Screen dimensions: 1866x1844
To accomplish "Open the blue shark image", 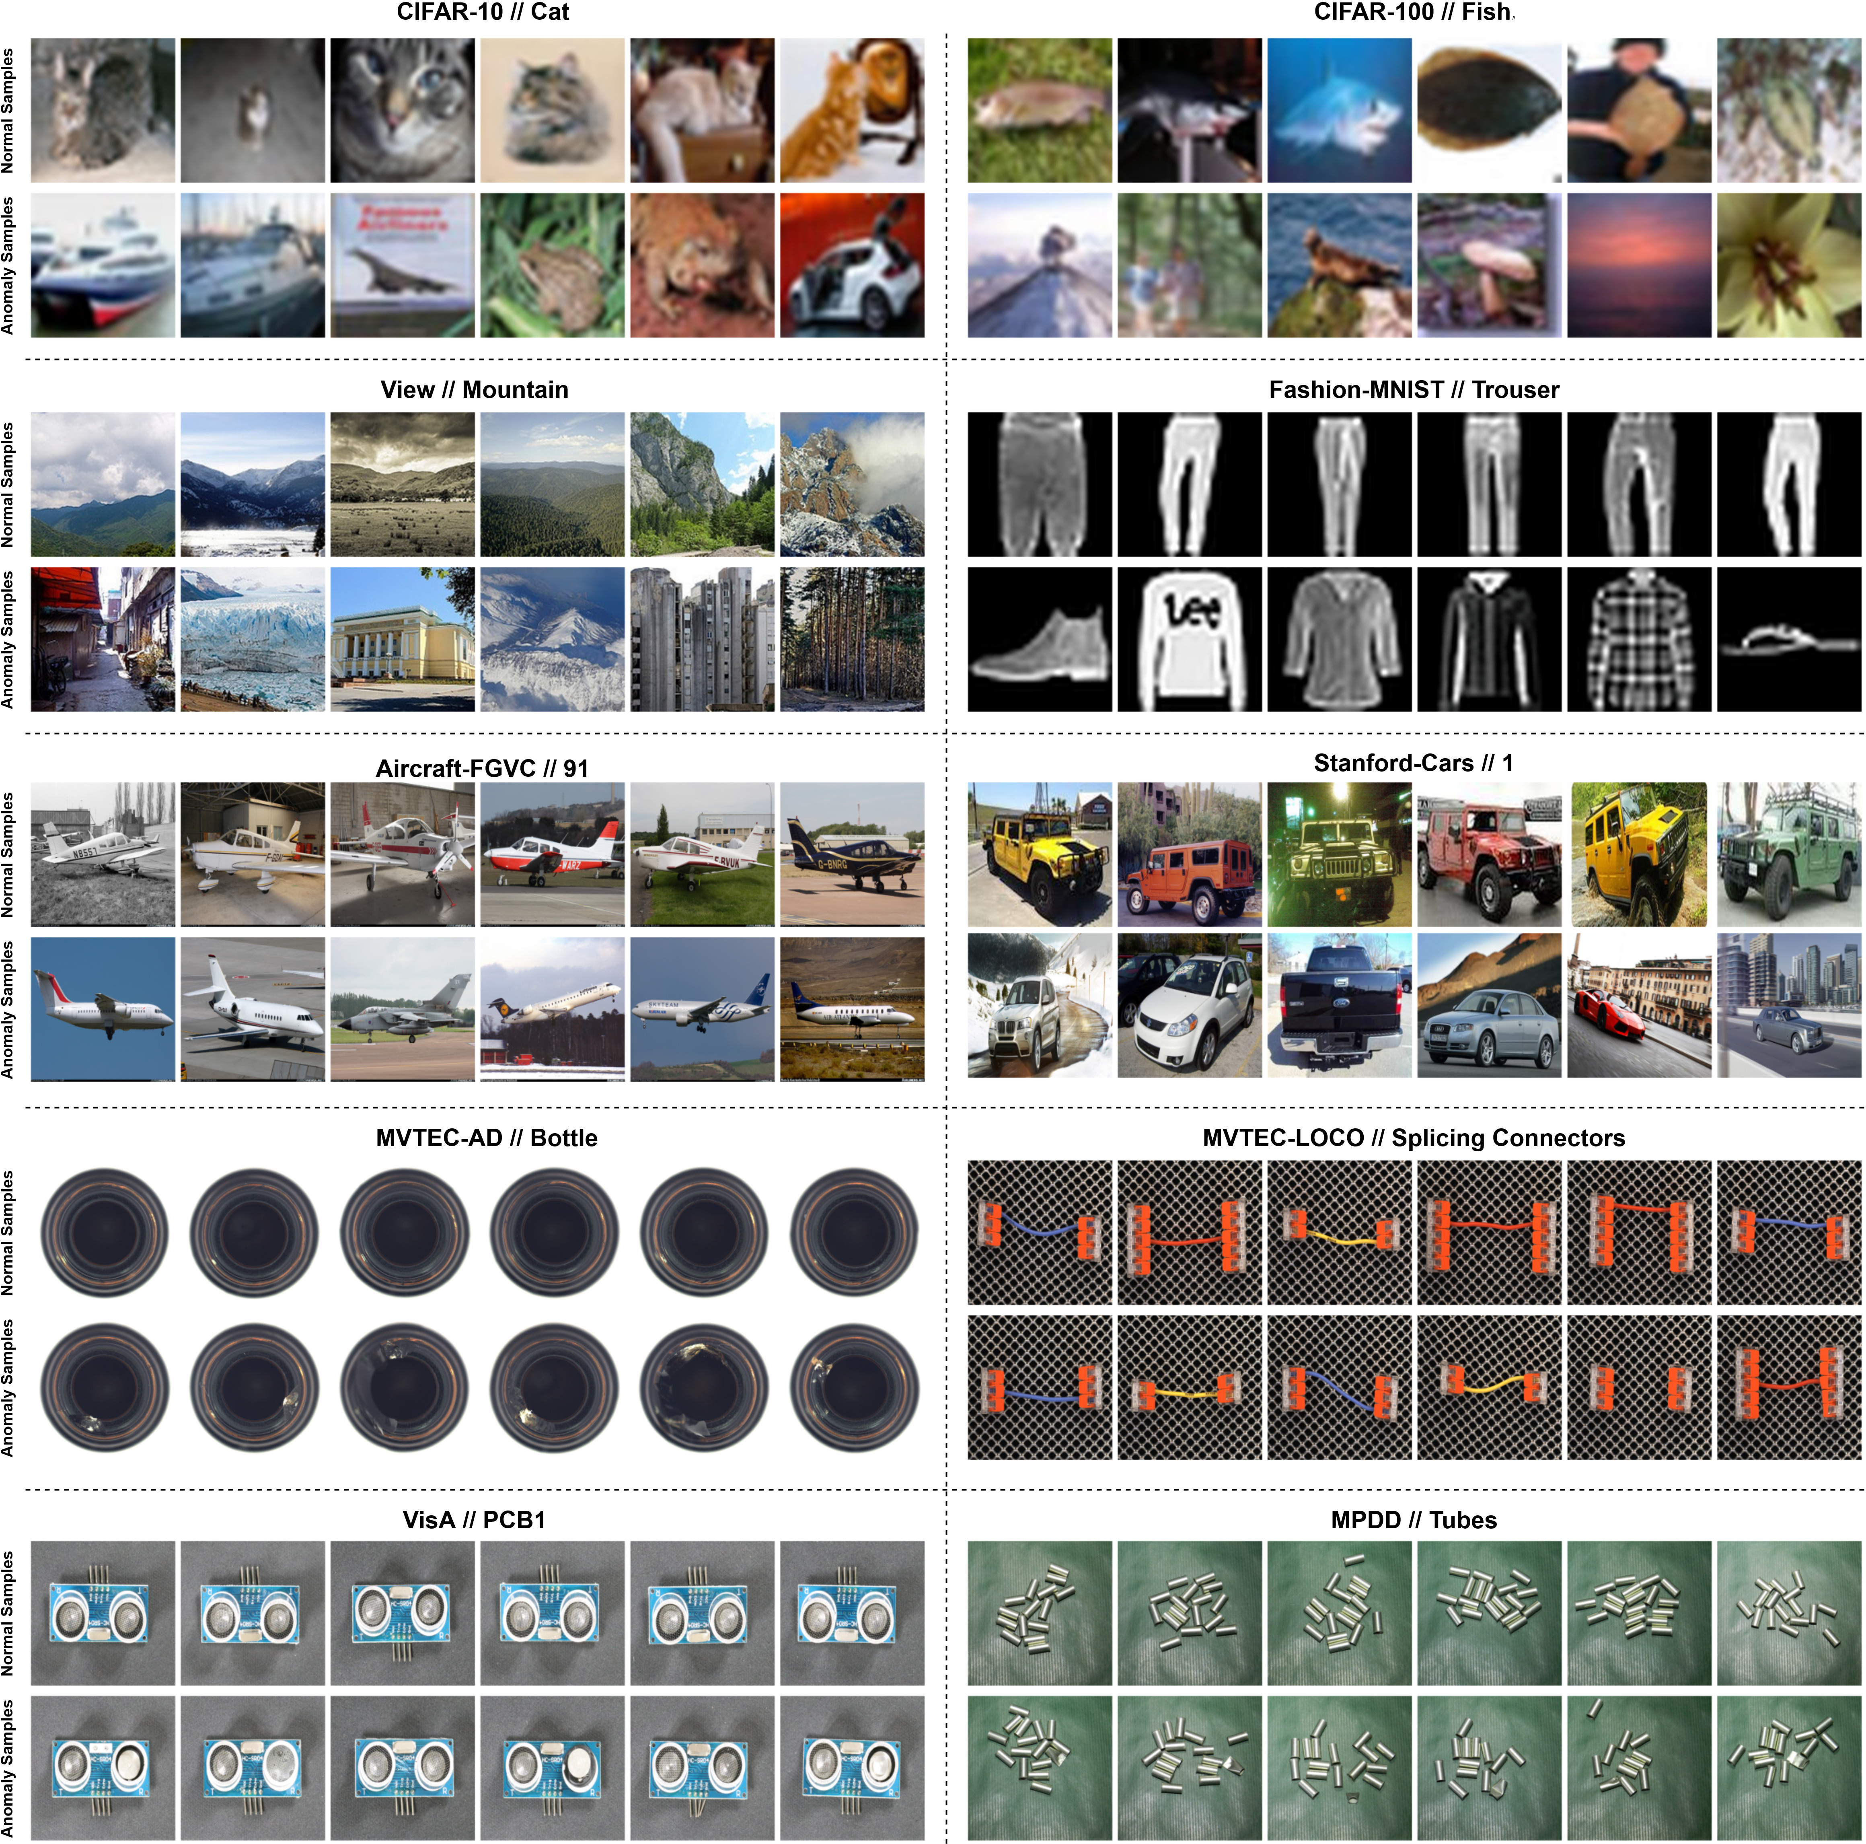I will (1340, 110).
